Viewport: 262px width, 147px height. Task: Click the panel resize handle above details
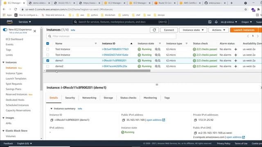157,85
